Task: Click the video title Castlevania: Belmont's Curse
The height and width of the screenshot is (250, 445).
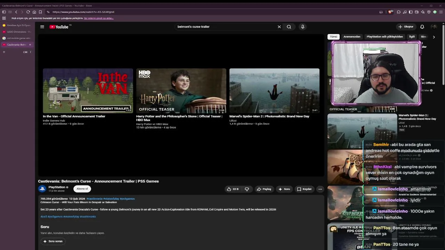Action: pos(98,181)
